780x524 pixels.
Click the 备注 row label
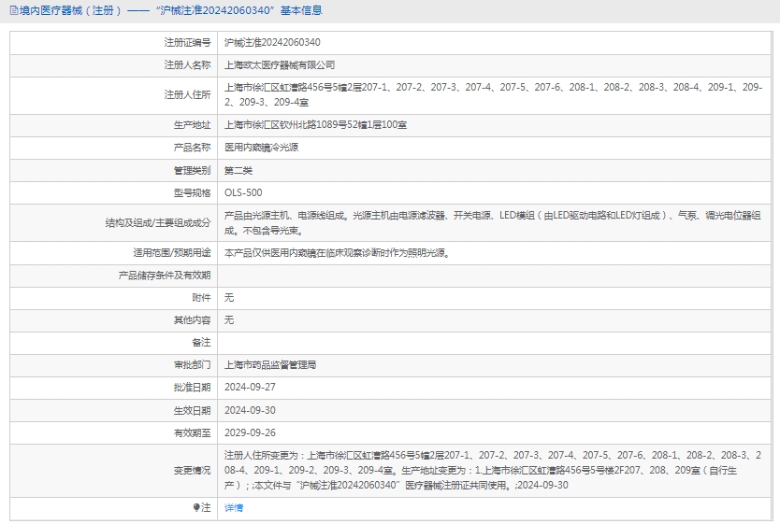pos(201,343)
